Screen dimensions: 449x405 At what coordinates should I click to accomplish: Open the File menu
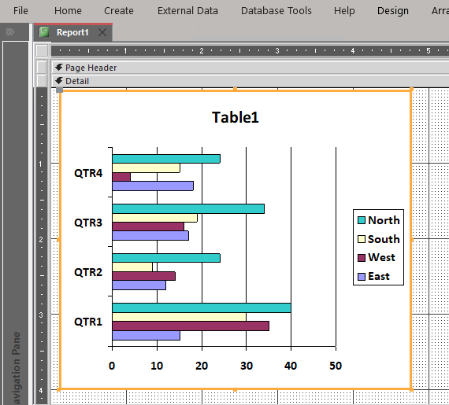tap(20, 11)
